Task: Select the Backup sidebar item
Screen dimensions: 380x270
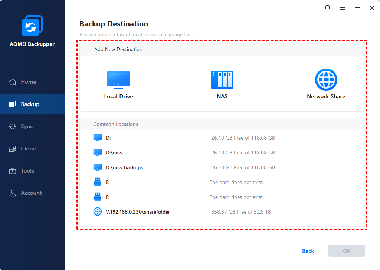Action: (x=30, y=104)
